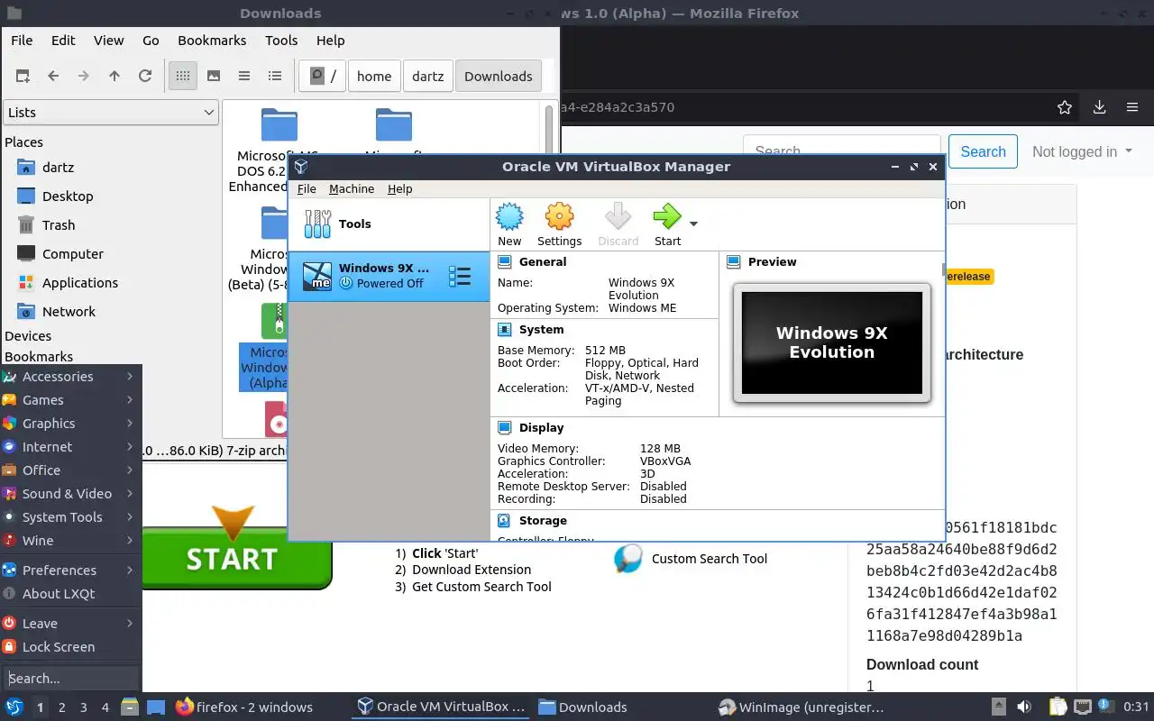
Task: Open file manager Bookmarks menu
Action: pos(212,41)
